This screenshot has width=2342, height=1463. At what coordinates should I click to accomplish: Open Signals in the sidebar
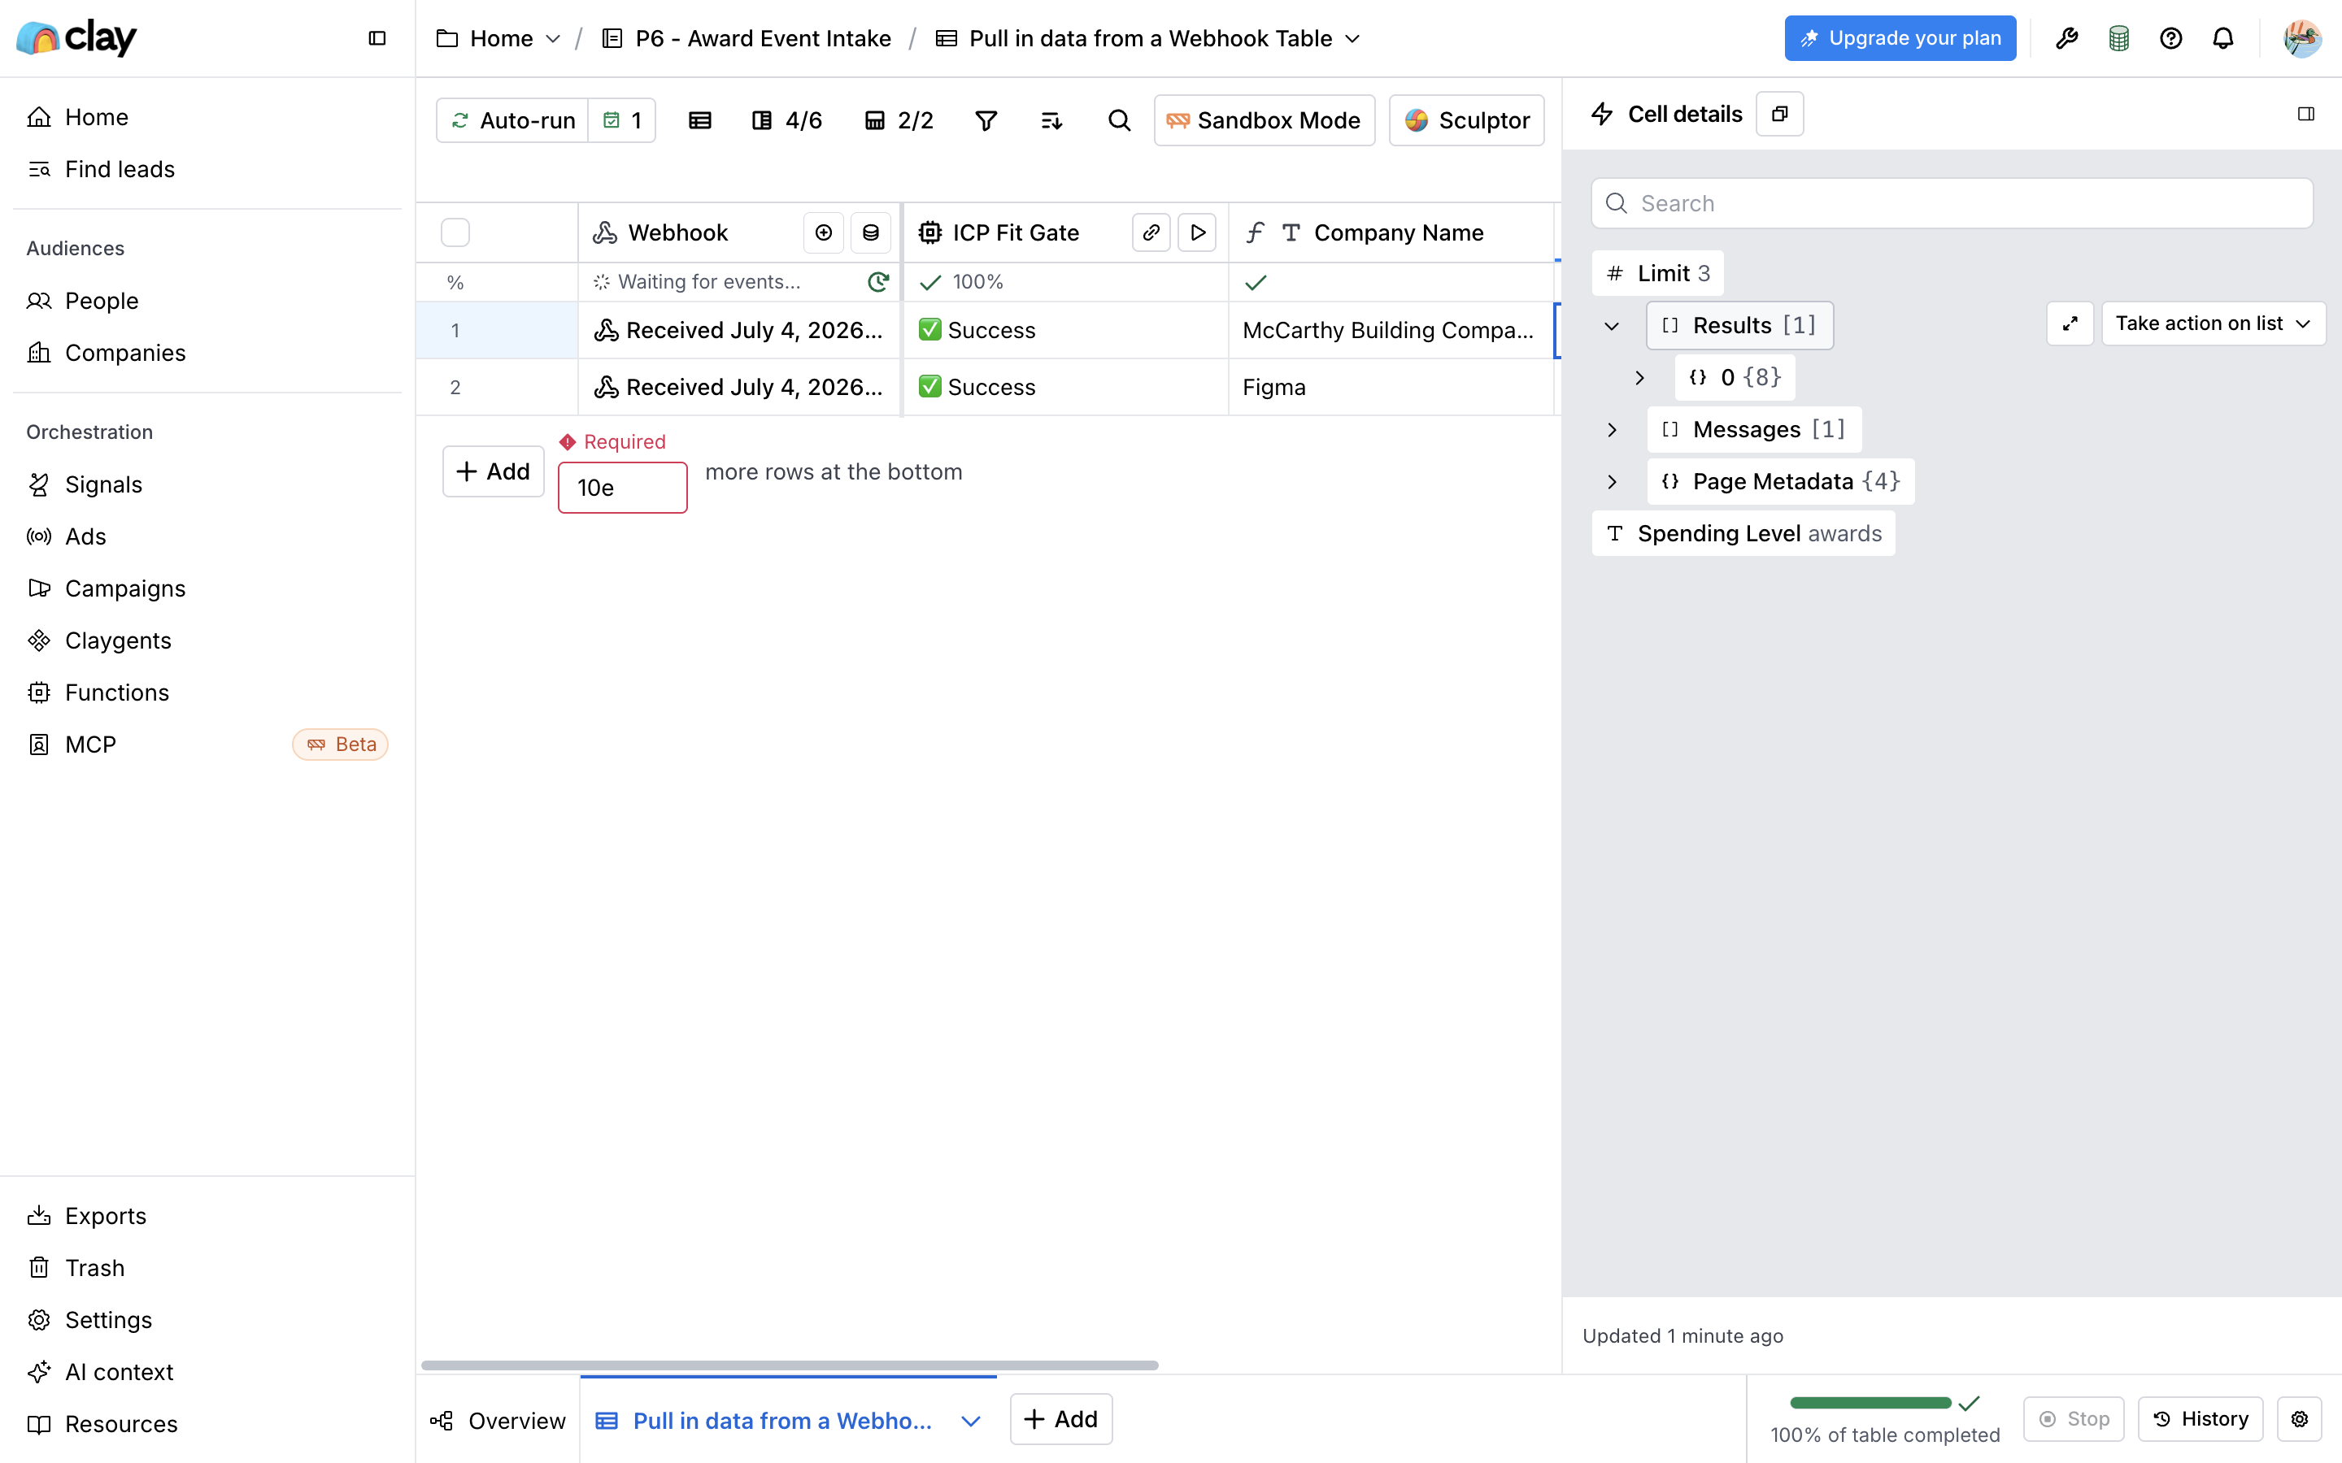(103, 484)
